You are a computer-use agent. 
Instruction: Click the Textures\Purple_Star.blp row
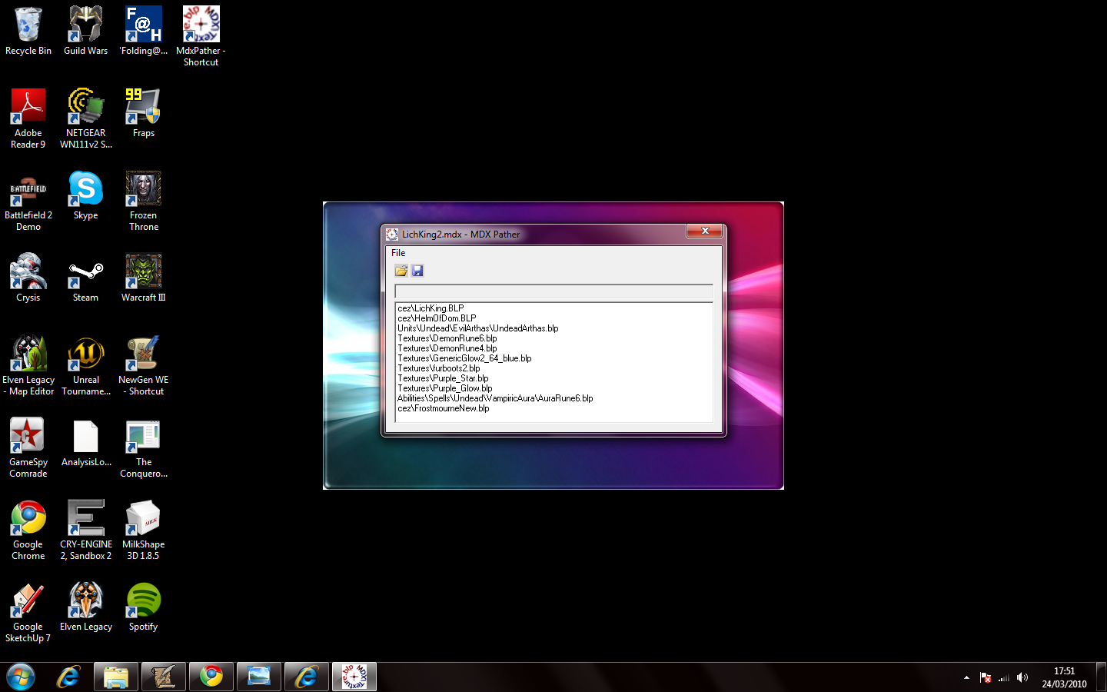pyautogui.click(x=443, y=378)
